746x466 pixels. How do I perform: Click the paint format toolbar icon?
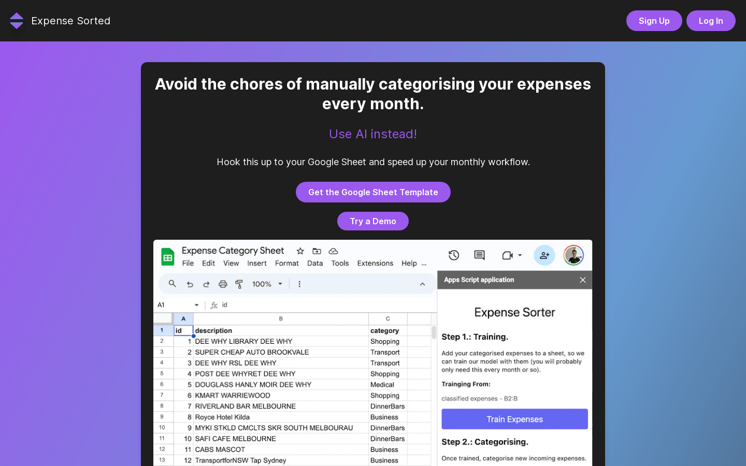[239, 284]
